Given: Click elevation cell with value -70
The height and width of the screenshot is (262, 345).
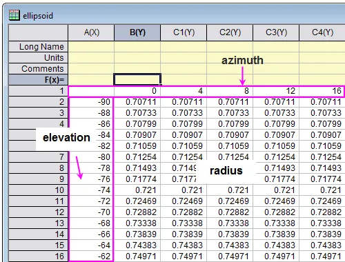Looking at the screenshot, I should (91, 212).
